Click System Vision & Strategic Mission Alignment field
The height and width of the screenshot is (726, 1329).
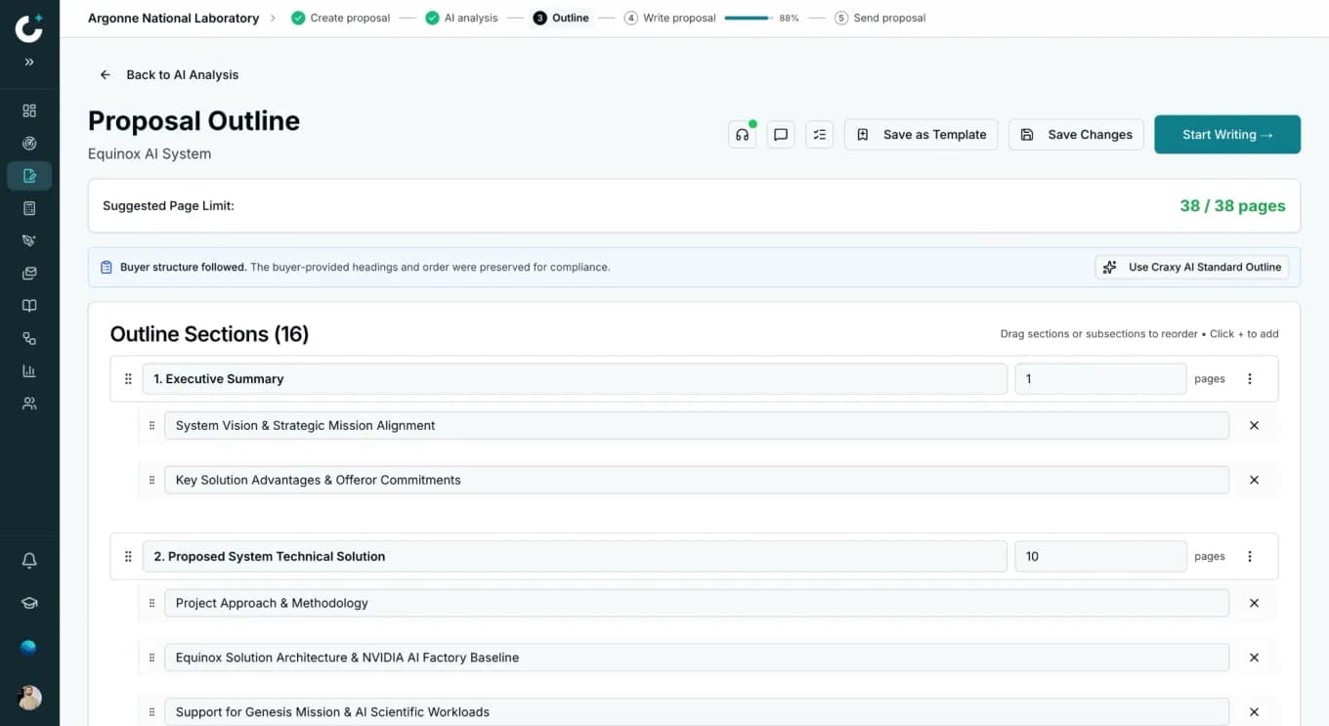click(x=697, y=426)
